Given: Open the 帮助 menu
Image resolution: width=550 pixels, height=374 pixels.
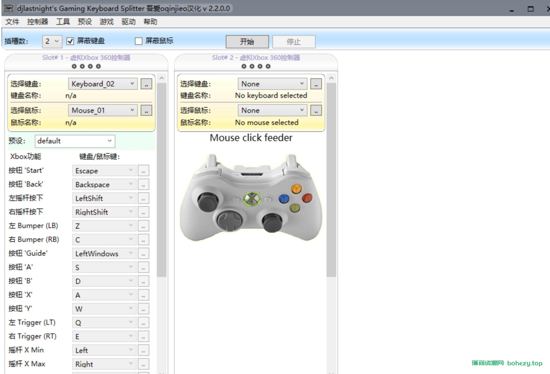Looking at the screenshot, I should coord(150,22).
